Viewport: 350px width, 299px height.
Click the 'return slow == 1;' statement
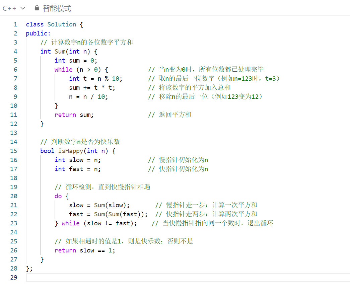click(85, 250)
